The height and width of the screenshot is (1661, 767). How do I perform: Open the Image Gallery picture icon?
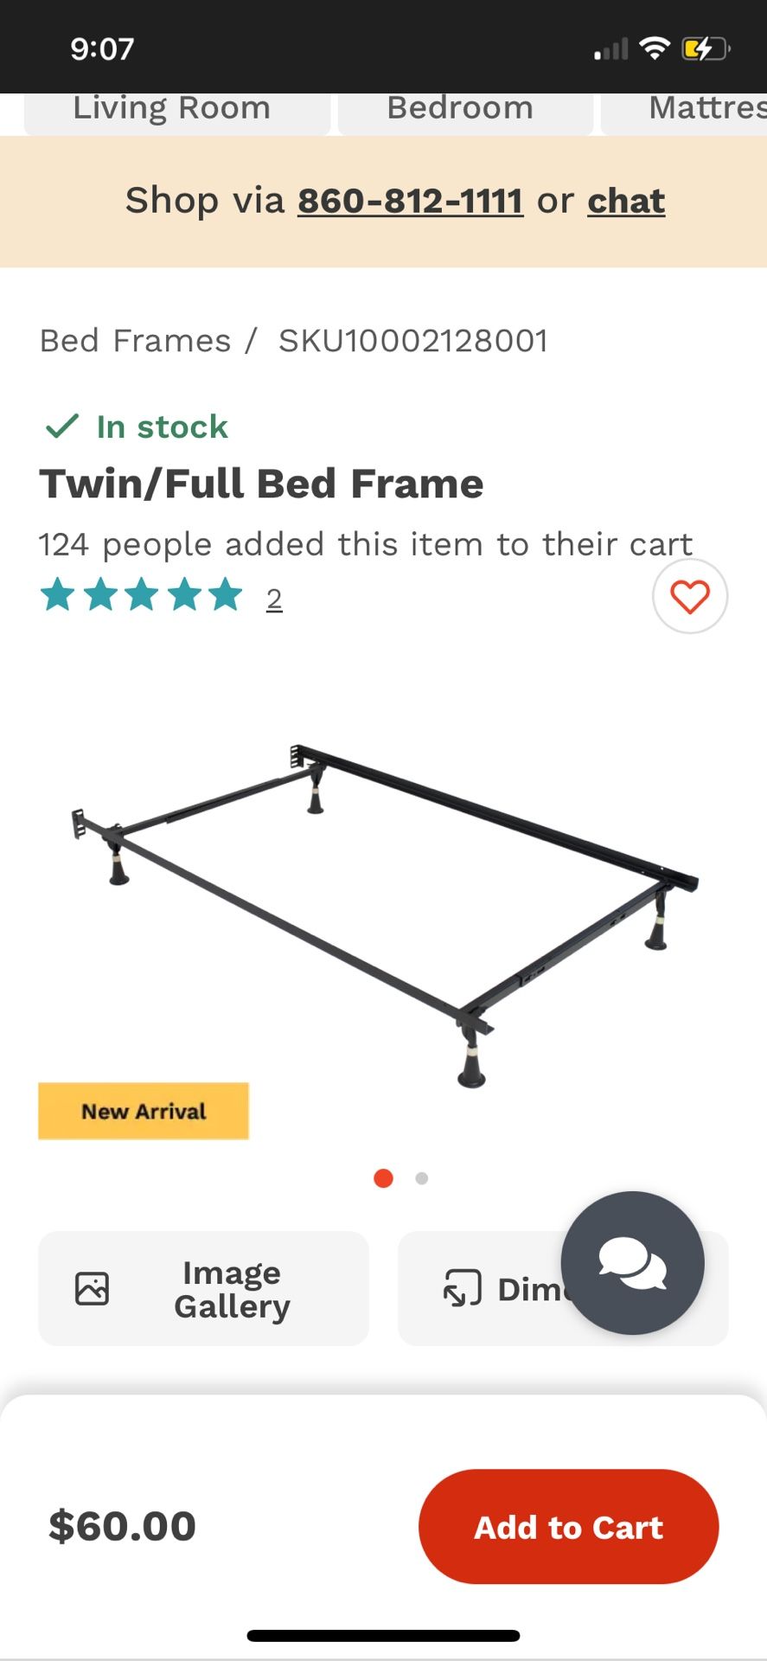point(93,1288)
